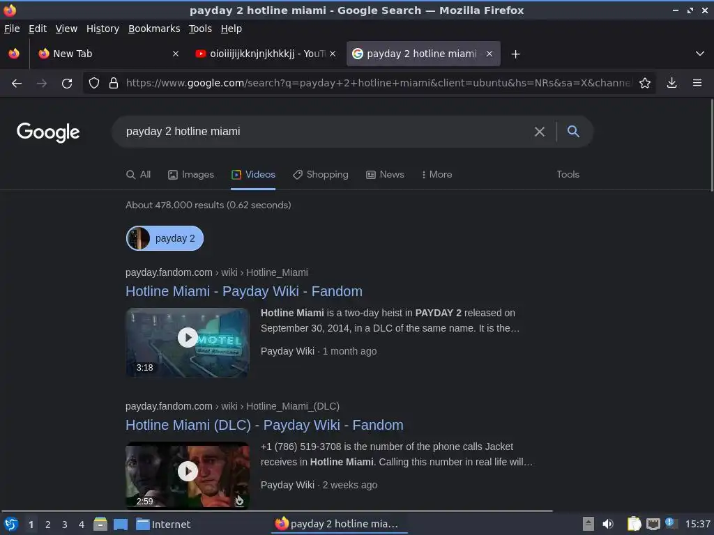714x535 pixels.
Task: Switch to workspace 2
Action: tap(48, 525)
